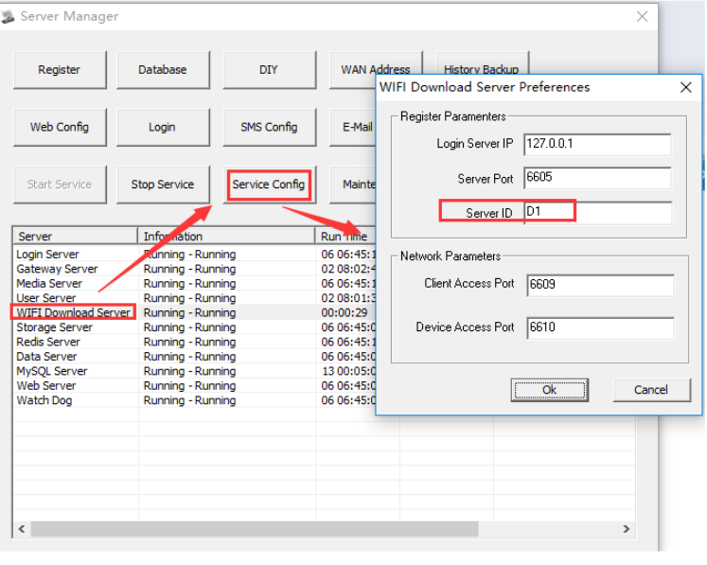Click the Server Manager title bar icon
Screen dimensions: 707x565
click(9, 17)
